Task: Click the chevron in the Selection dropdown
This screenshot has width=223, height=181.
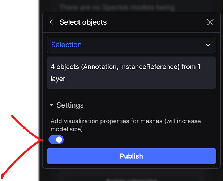Action: pyautogui.click(x=208, y=45)
